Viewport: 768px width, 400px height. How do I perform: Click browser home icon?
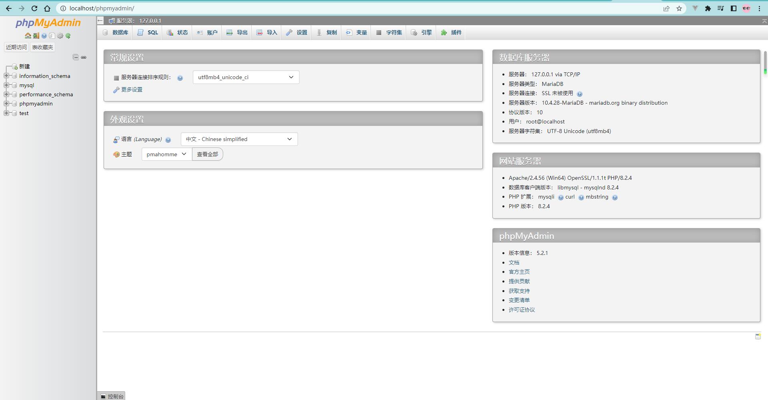[47, 8]
